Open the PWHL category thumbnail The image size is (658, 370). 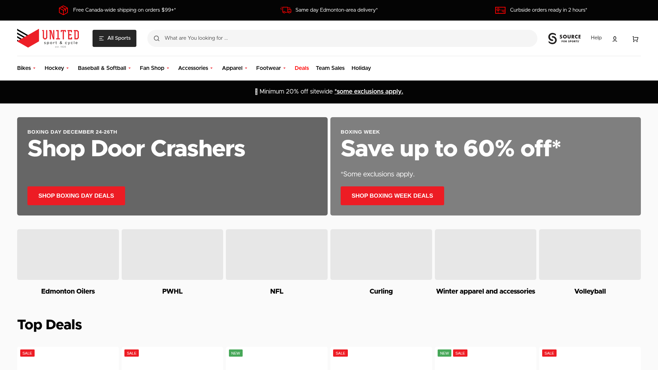tap(172, 255)
